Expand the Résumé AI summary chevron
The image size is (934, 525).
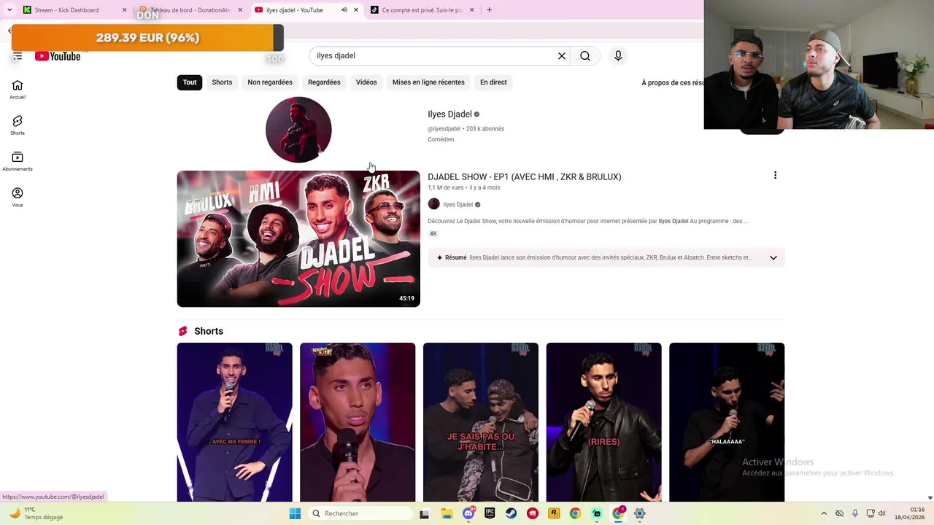tap(773, 257)
